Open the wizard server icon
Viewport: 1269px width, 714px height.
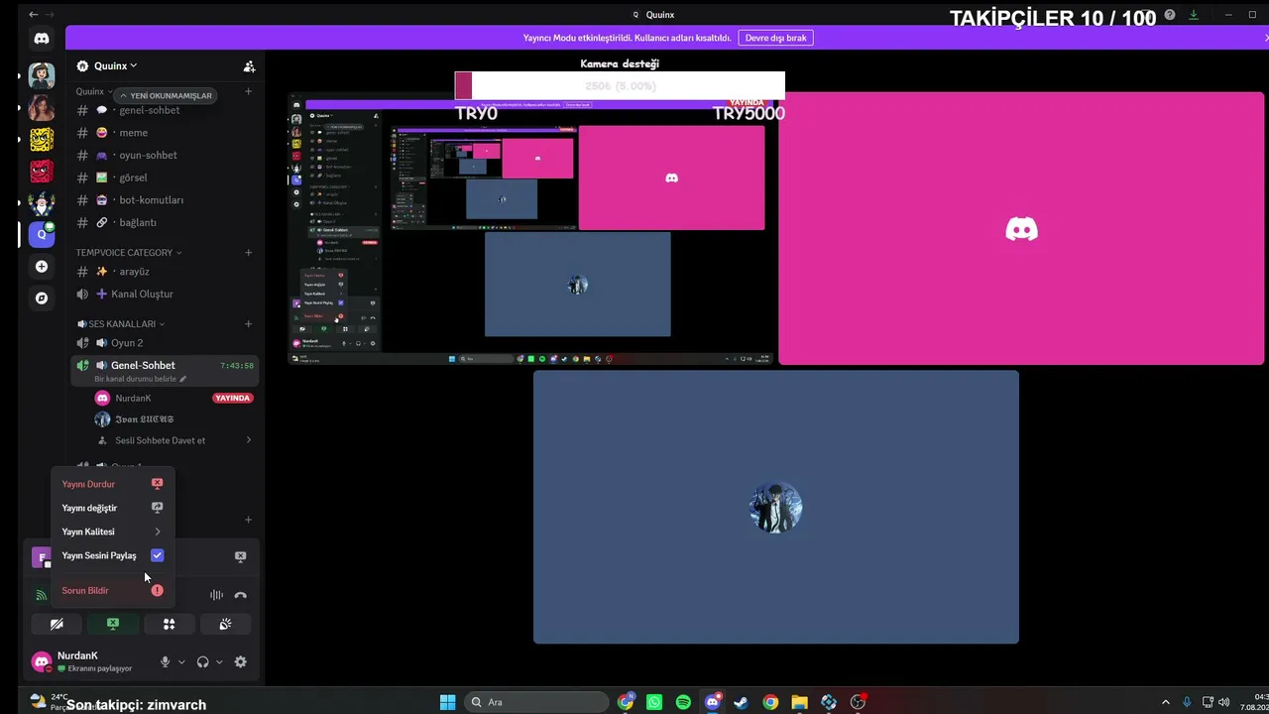tap(41, 202)
